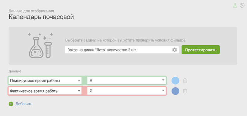Pick the dark blue color swatch
This screenshot has width=247, height=116.
[x=175, y=91]
